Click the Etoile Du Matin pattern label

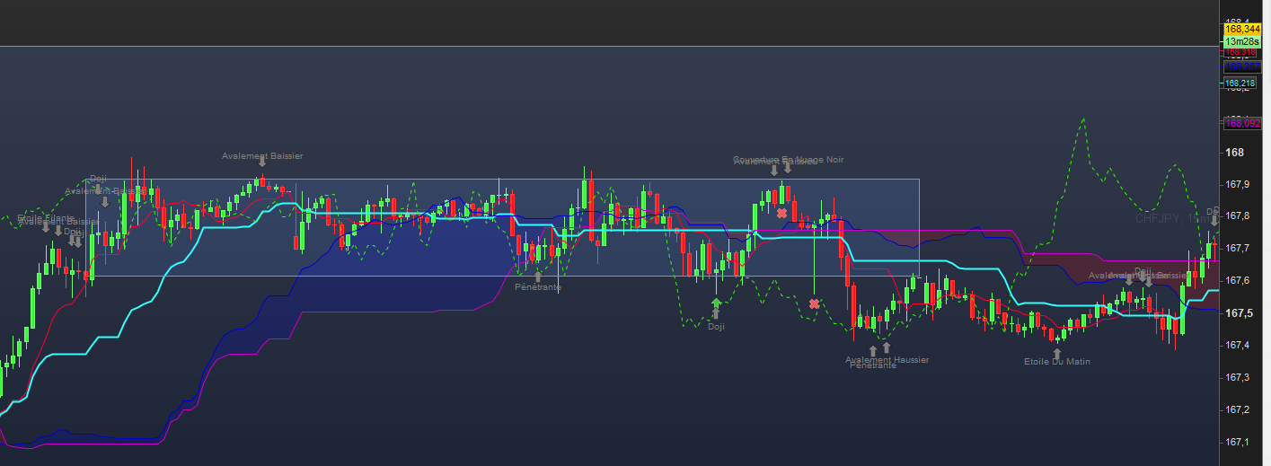click(1057, 362)
